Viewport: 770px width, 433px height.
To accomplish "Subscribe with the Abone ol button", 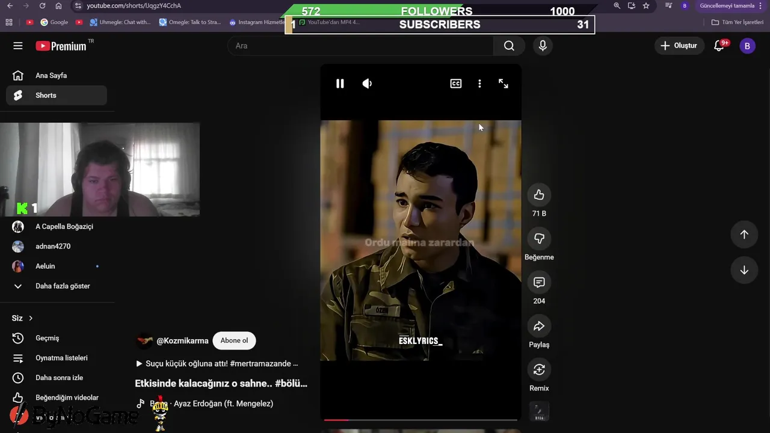I will tap(234, 340).
